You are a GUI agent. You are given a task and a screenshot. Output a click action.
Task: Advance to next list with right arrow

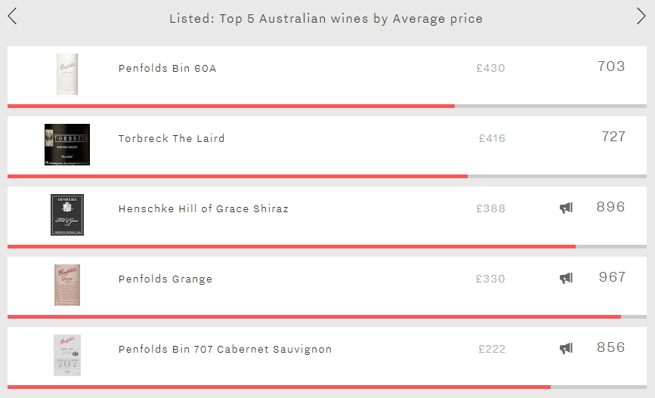641,17
